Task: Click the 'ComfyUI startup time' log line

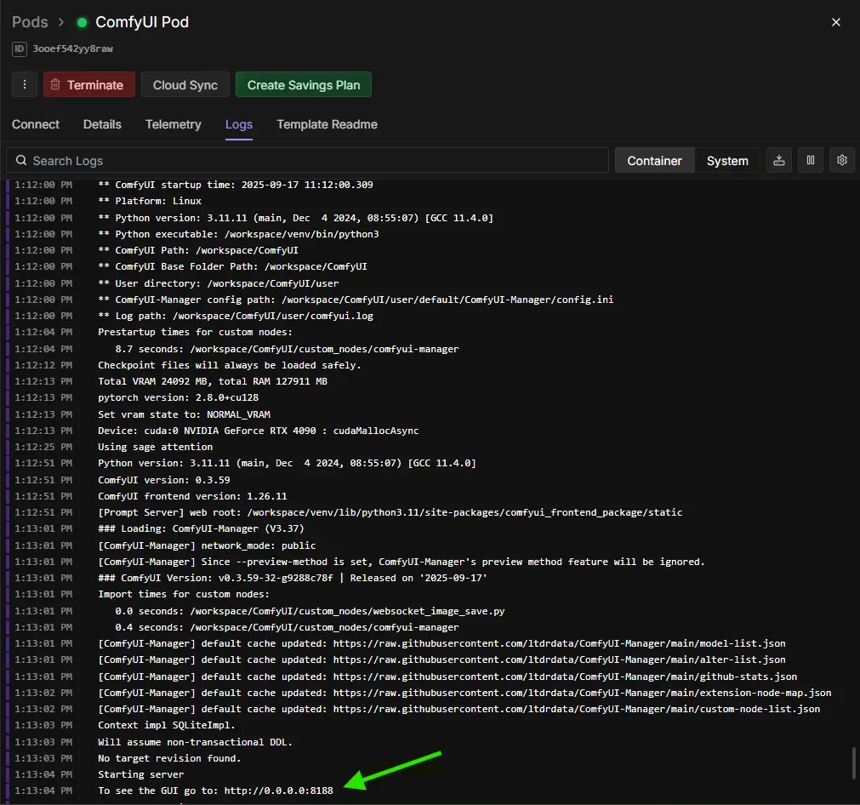Action: pos(236,185)
